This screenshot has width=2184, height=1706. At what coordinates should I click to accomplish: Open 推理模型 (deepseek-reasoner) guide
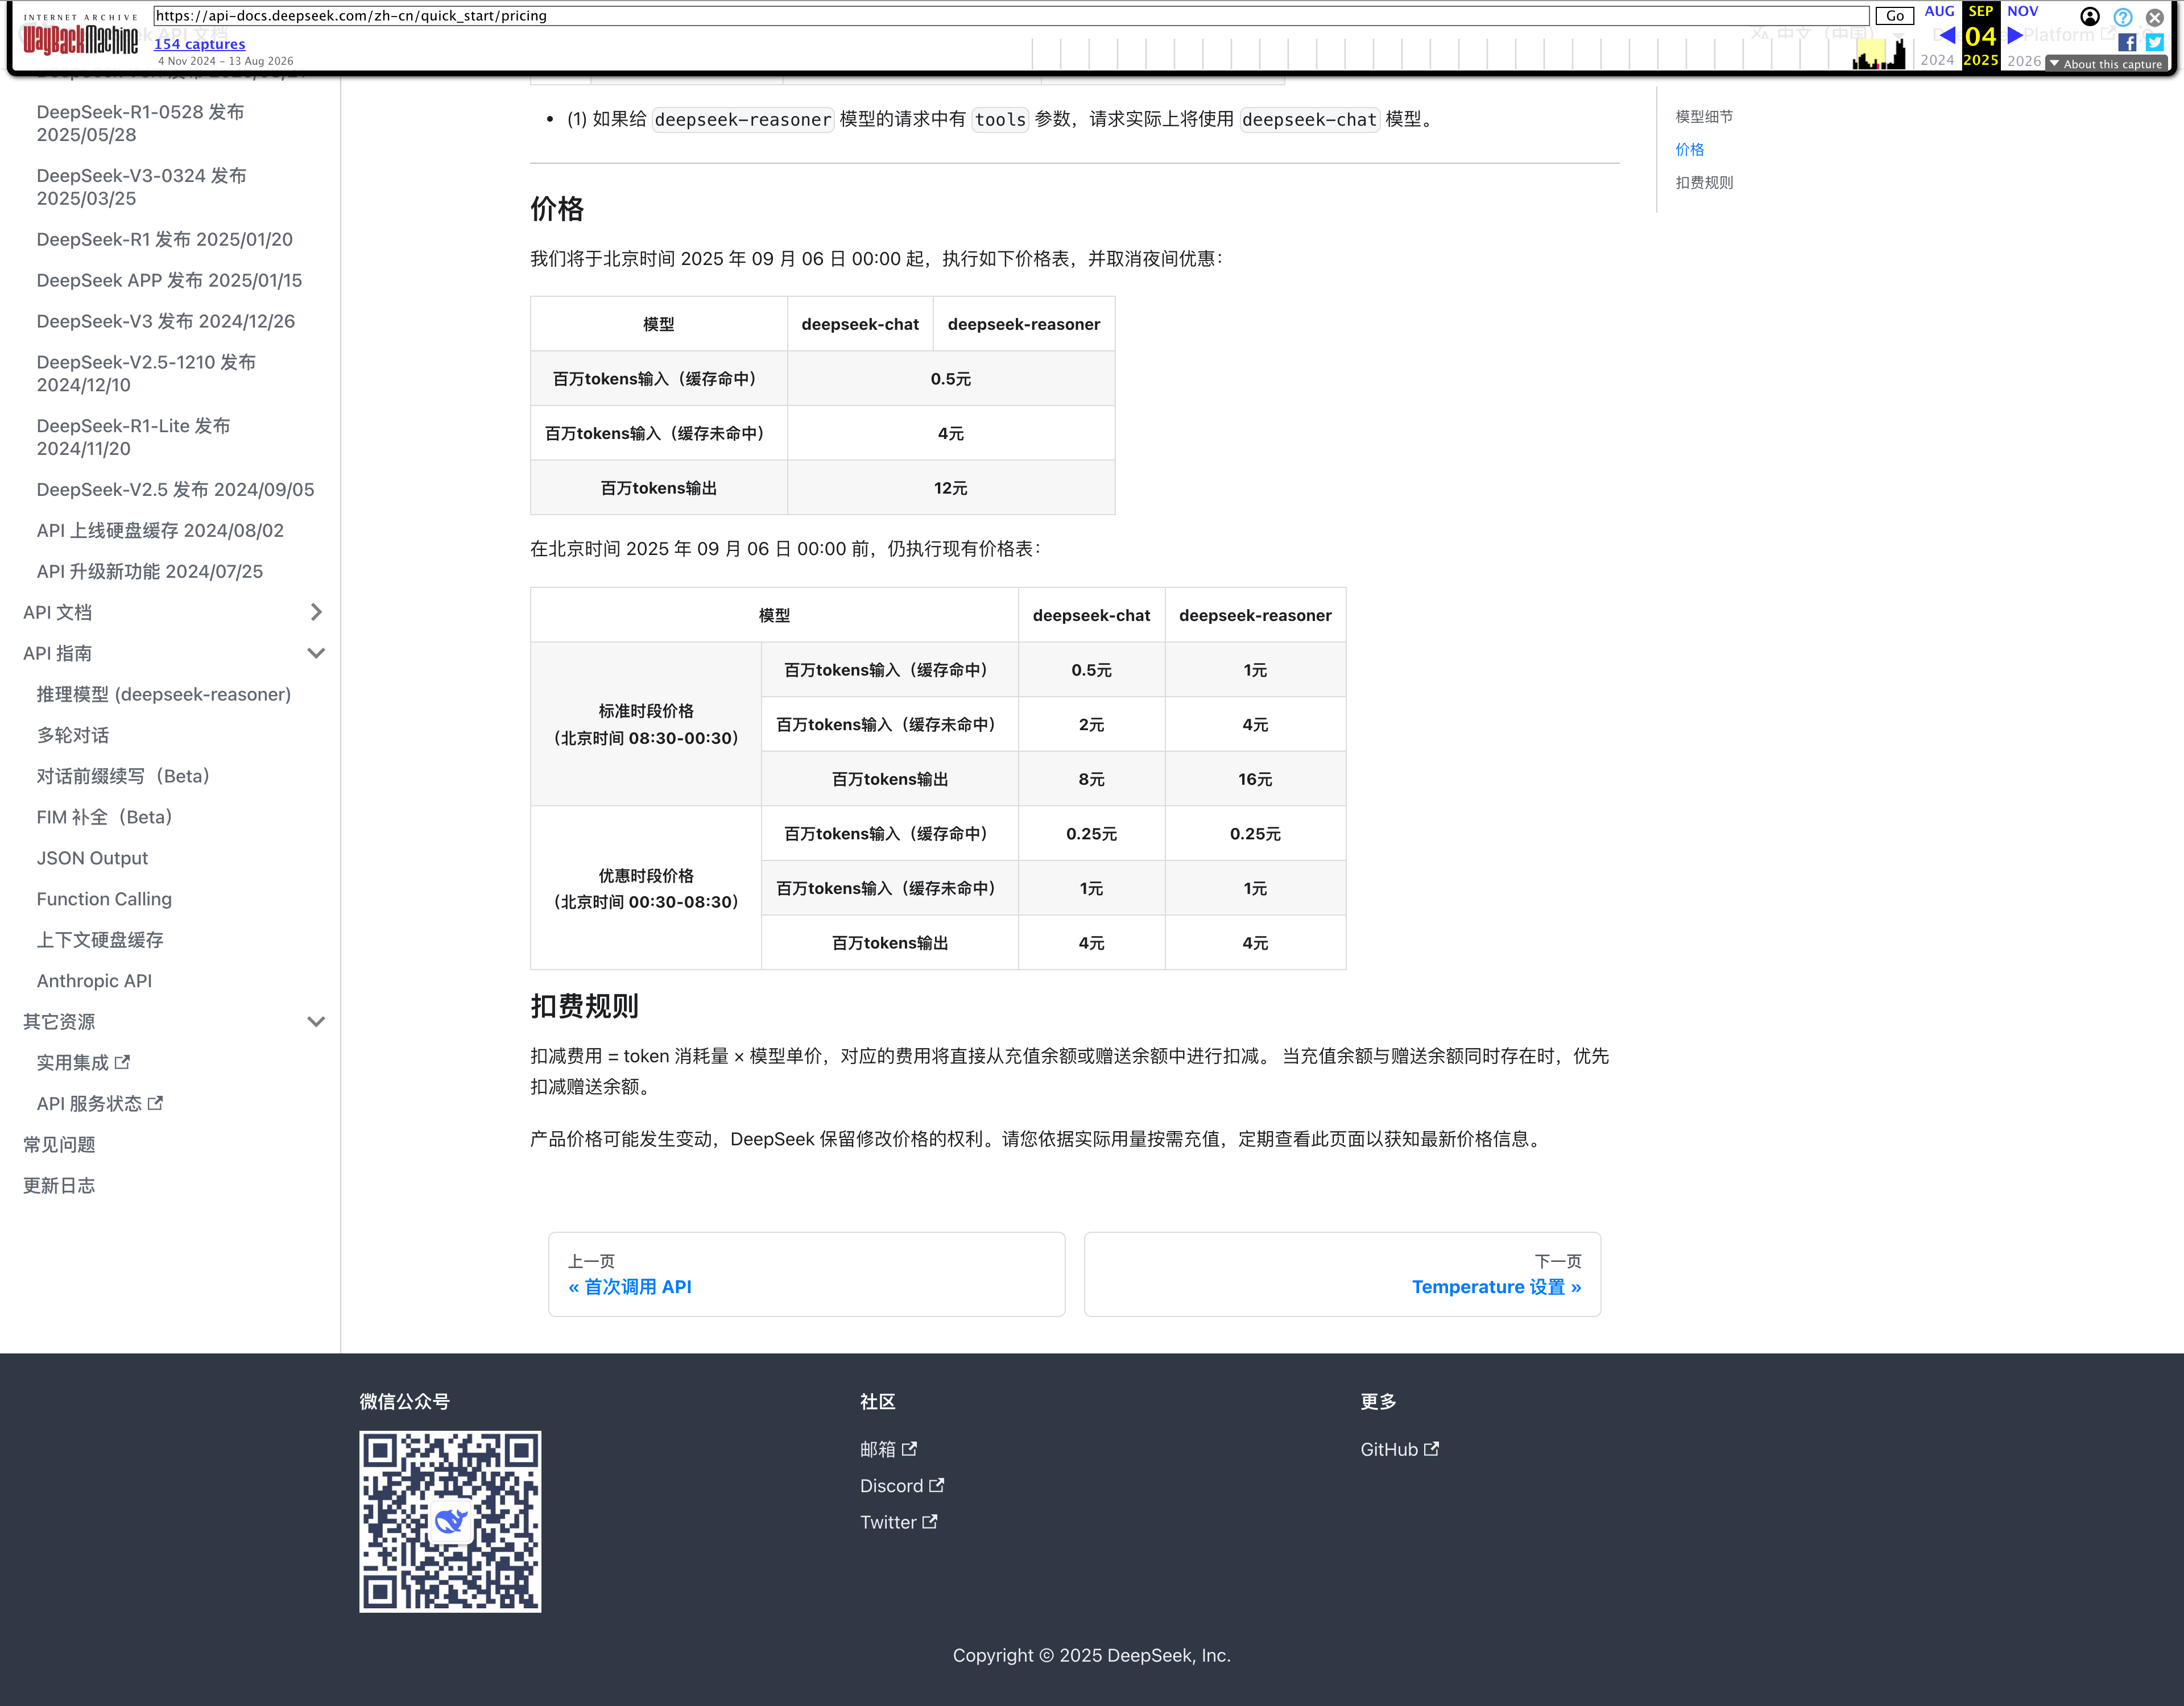(x=164, y=694)
